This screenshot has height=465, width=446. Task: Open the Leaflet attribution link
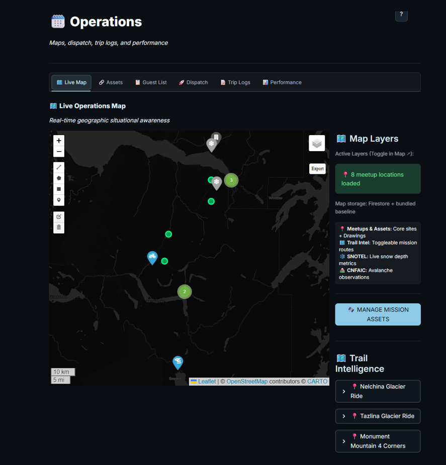click(207, 381)
